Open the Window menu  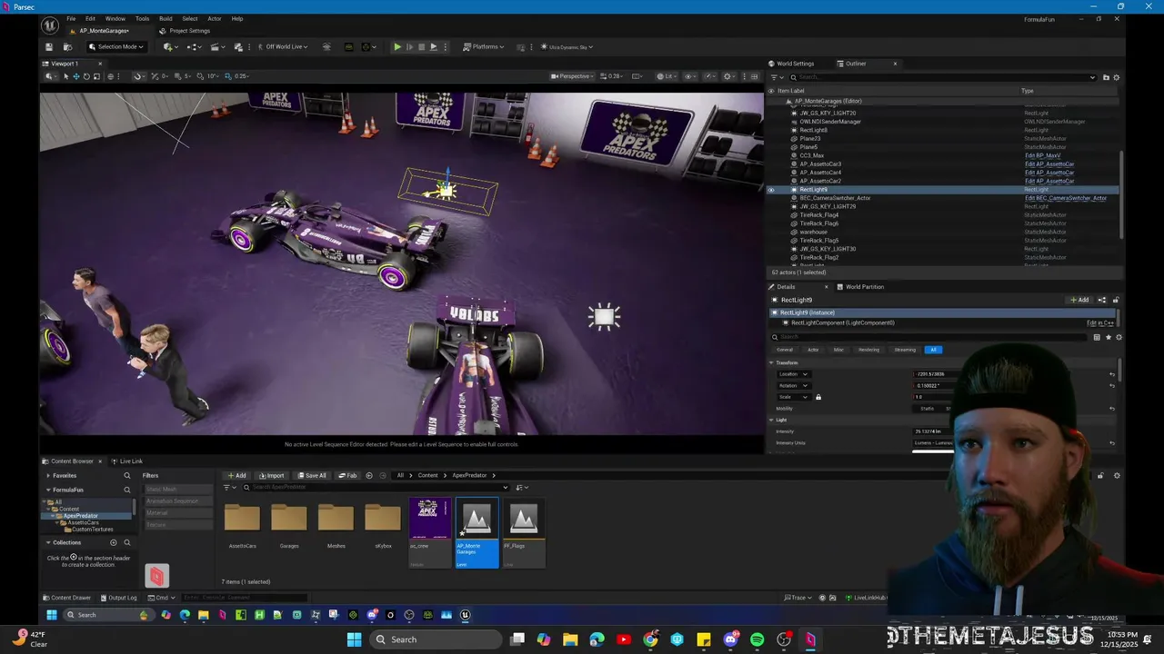coord(115,18)
